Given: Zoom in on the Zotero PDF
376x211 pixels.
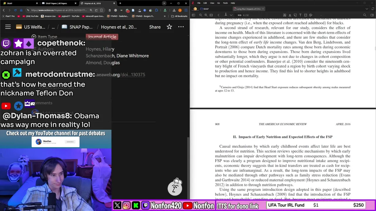Looking at the screenshot, I should pyautogui.click(x=206, y=15).
